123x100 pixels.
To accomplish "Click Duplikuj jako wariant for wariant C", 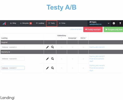I will coord(97,65).
